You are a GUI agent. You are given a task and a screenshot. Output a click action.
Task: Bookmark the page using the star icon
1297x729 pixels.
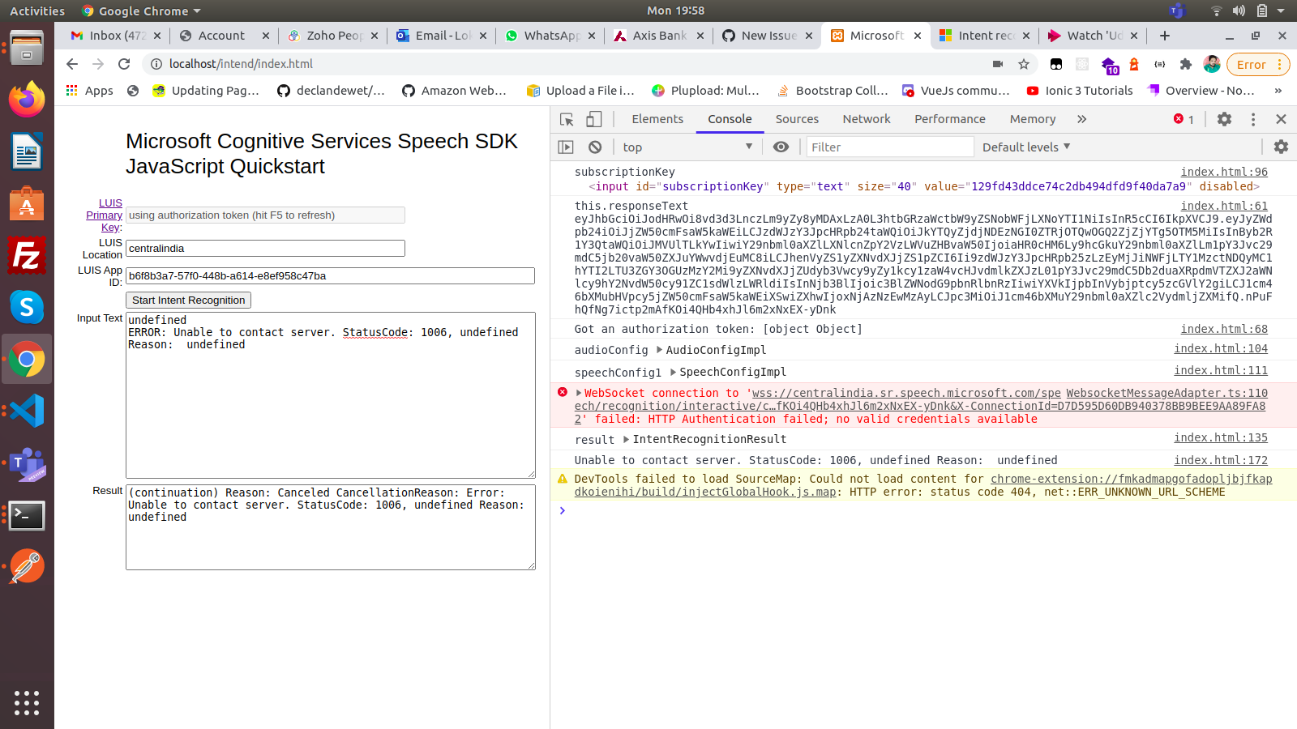[x=1024, y=64]
